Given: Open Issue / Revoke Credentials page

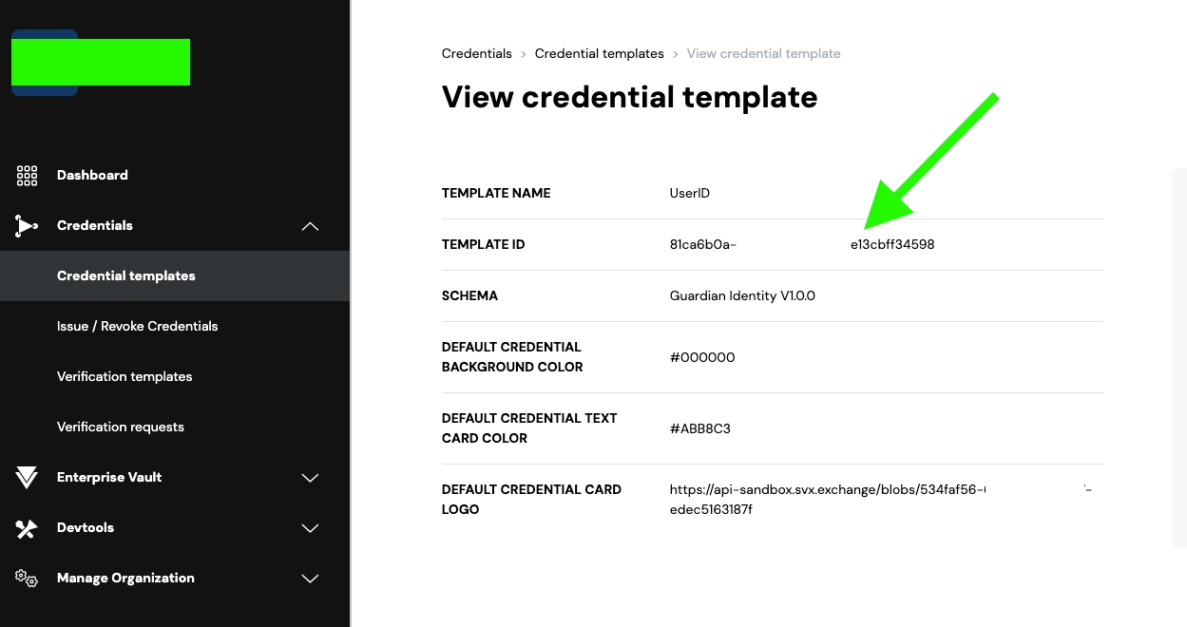Looking at the screenshot, I should [x=137, y=326].
